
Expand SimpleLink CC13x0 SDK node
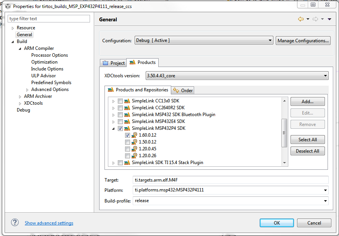pyautogui.click(x=113, y=101)
